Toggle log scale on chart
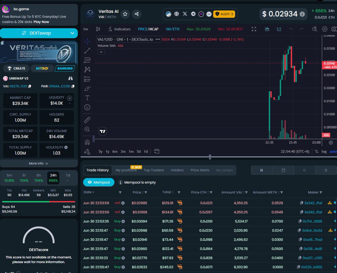337x273 pixels. pyautogui.click(x=324, y=151)
